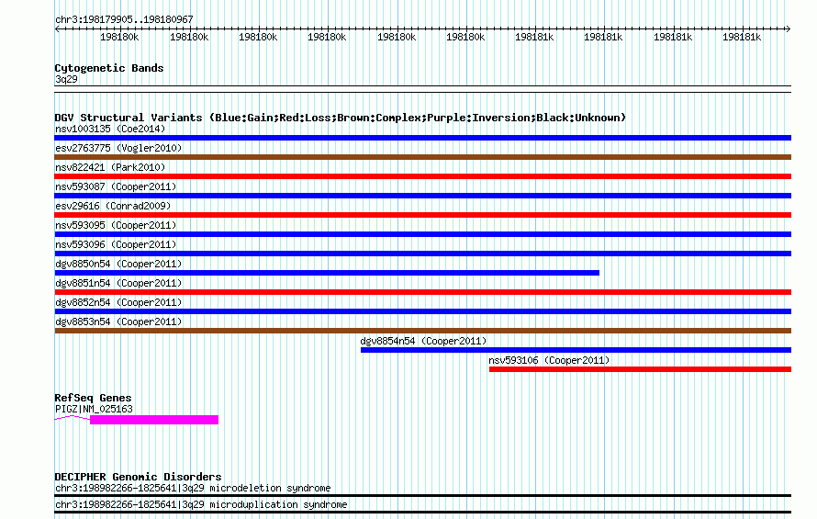Open the 3q29 microdeletion syndrome entry
The width and height of the screenshot is (817, 519).
pyautogui.click(x=193, y=488)
